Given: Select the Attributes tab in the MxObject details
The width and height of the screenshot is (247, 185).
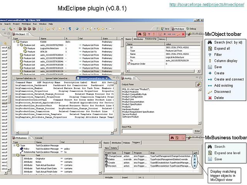Looking at the screenshot, I should click(138, 39).
